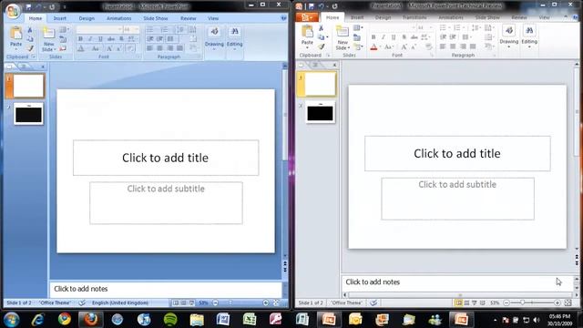This screenshot has width=583, height=328.
Task: Click the Windows Start orb
Action: [x=12, y=320]
